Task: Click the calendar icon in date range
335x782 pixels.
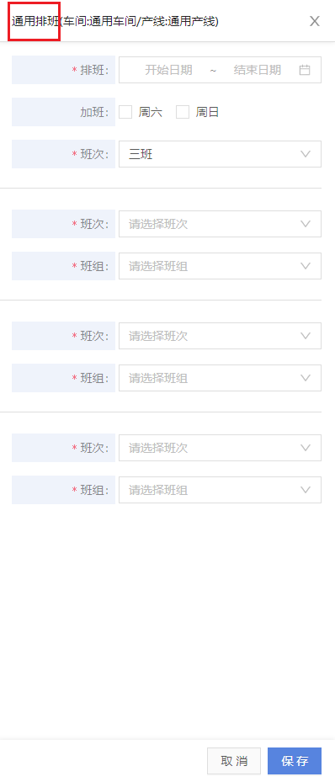Action: click(x=305, y=70)
